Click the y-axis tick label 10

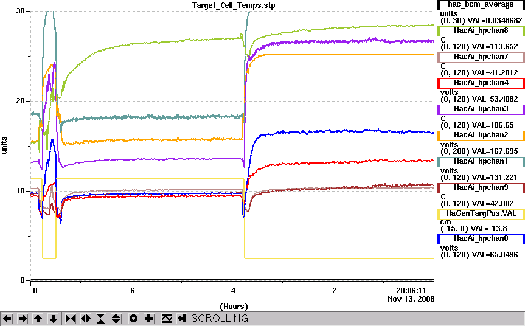[21, 191]
